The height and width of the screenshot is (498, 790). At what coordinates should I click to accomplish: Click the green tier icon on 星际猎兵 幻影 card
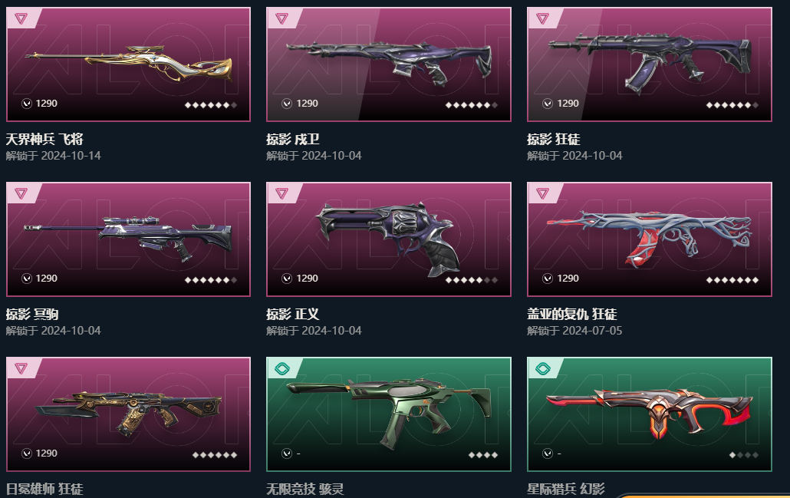pyautogui.click(x=542, y=369)
